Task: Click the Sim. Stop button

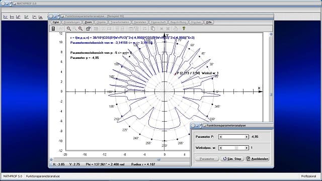Action: (x=232, y=159)
